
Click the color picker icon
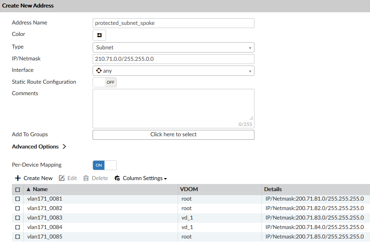99,35
